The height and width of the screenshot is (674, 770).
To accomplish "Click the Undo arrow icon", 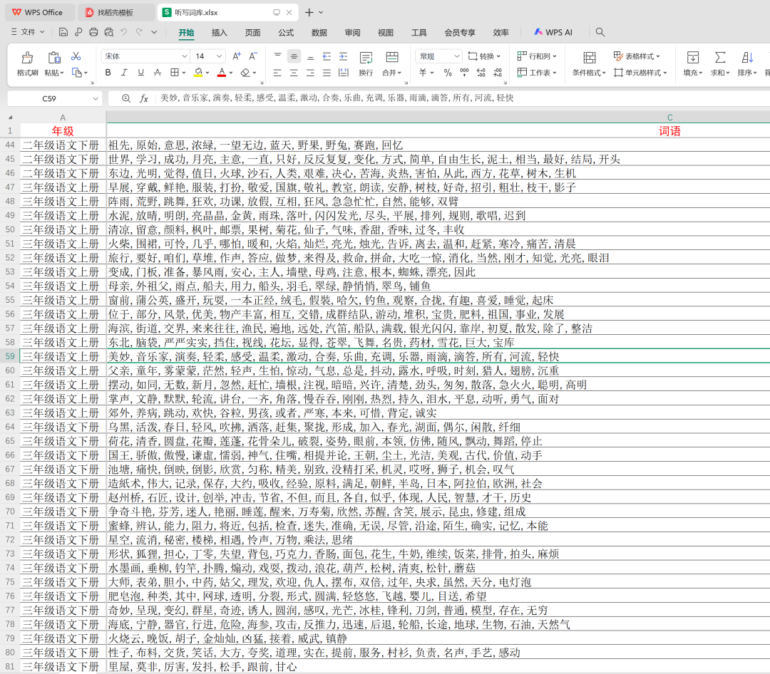I will [x=124, y=32].
